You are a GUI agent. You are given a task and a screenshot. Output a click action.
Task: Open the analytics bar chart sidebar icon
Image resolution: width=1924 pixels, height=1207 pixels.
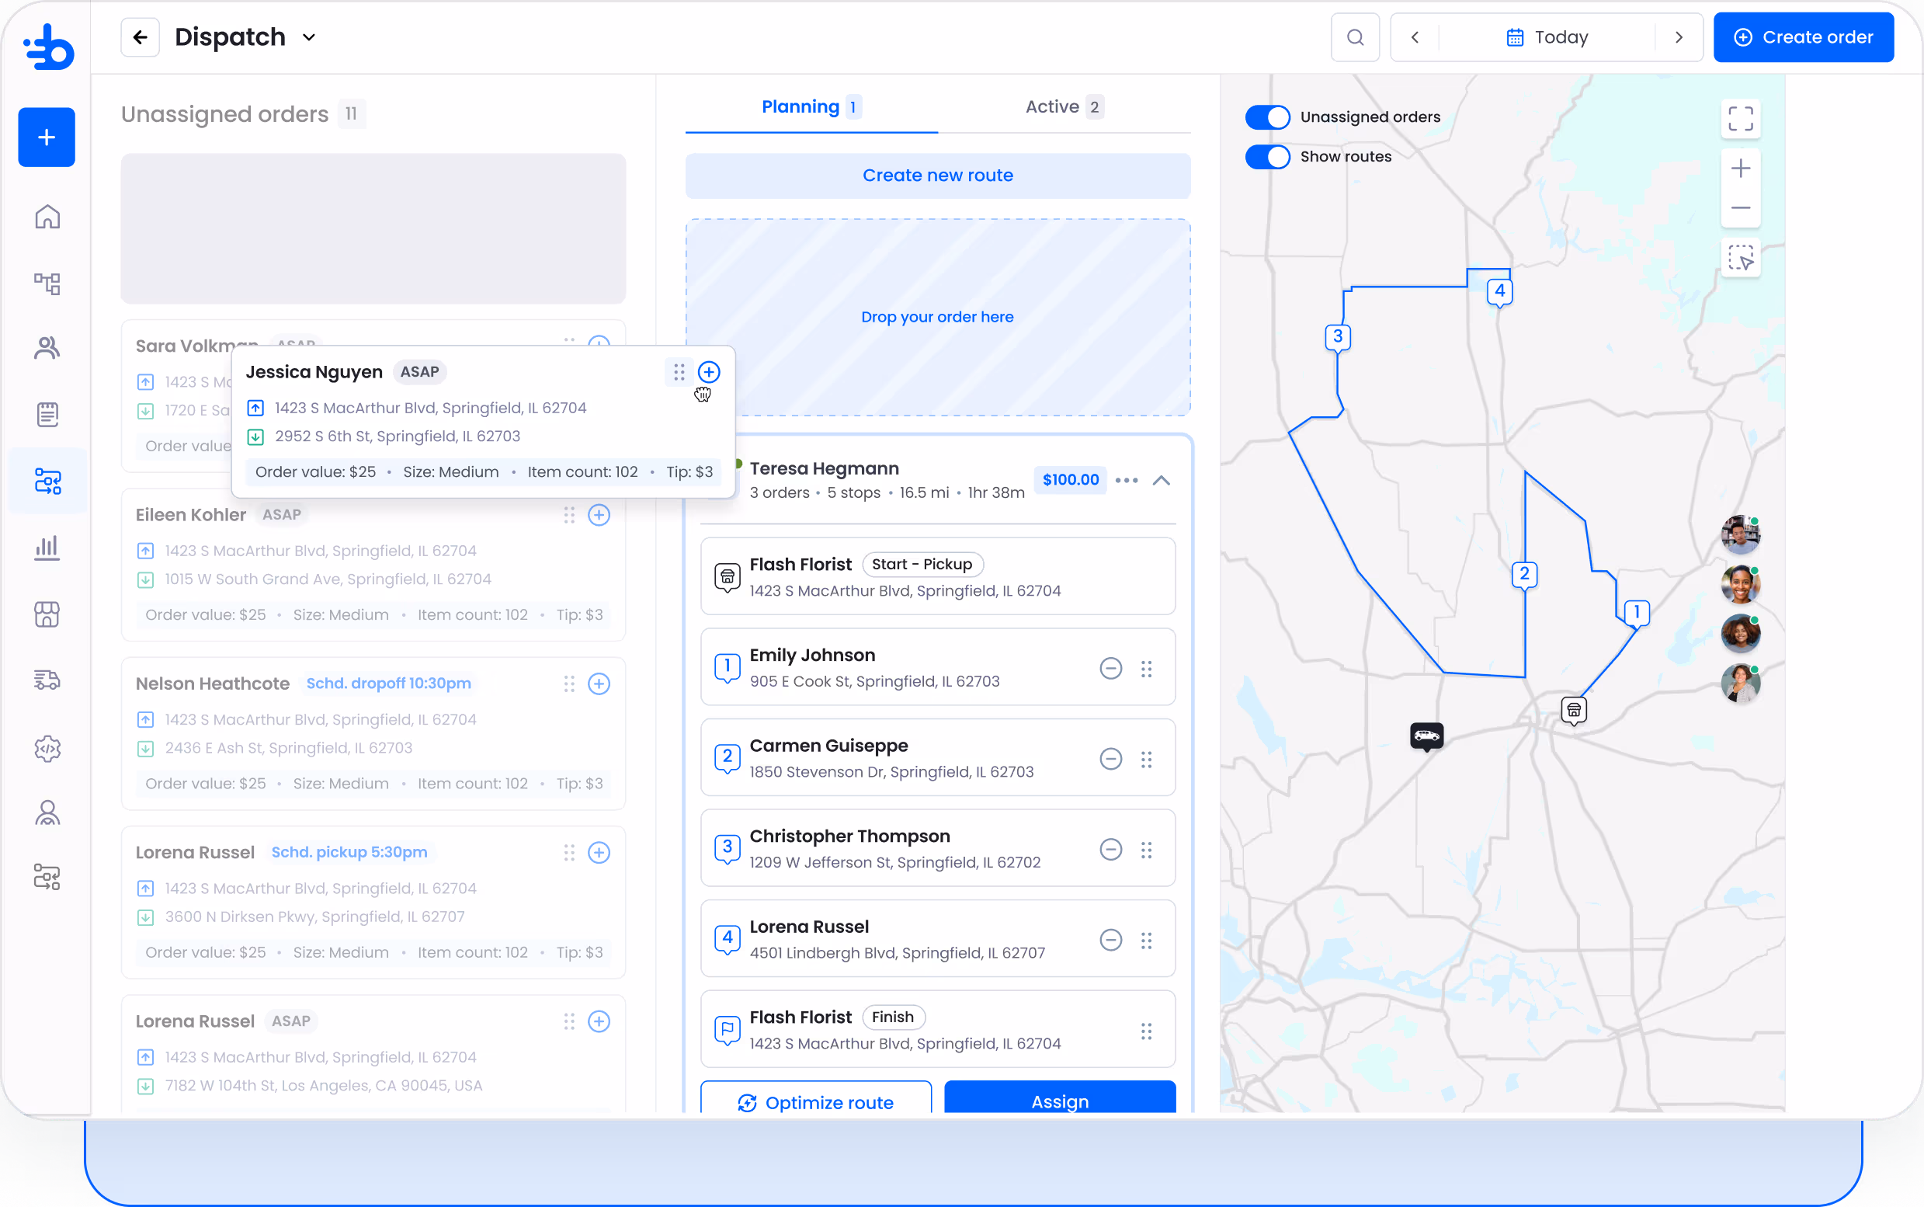tap(47, 548)
